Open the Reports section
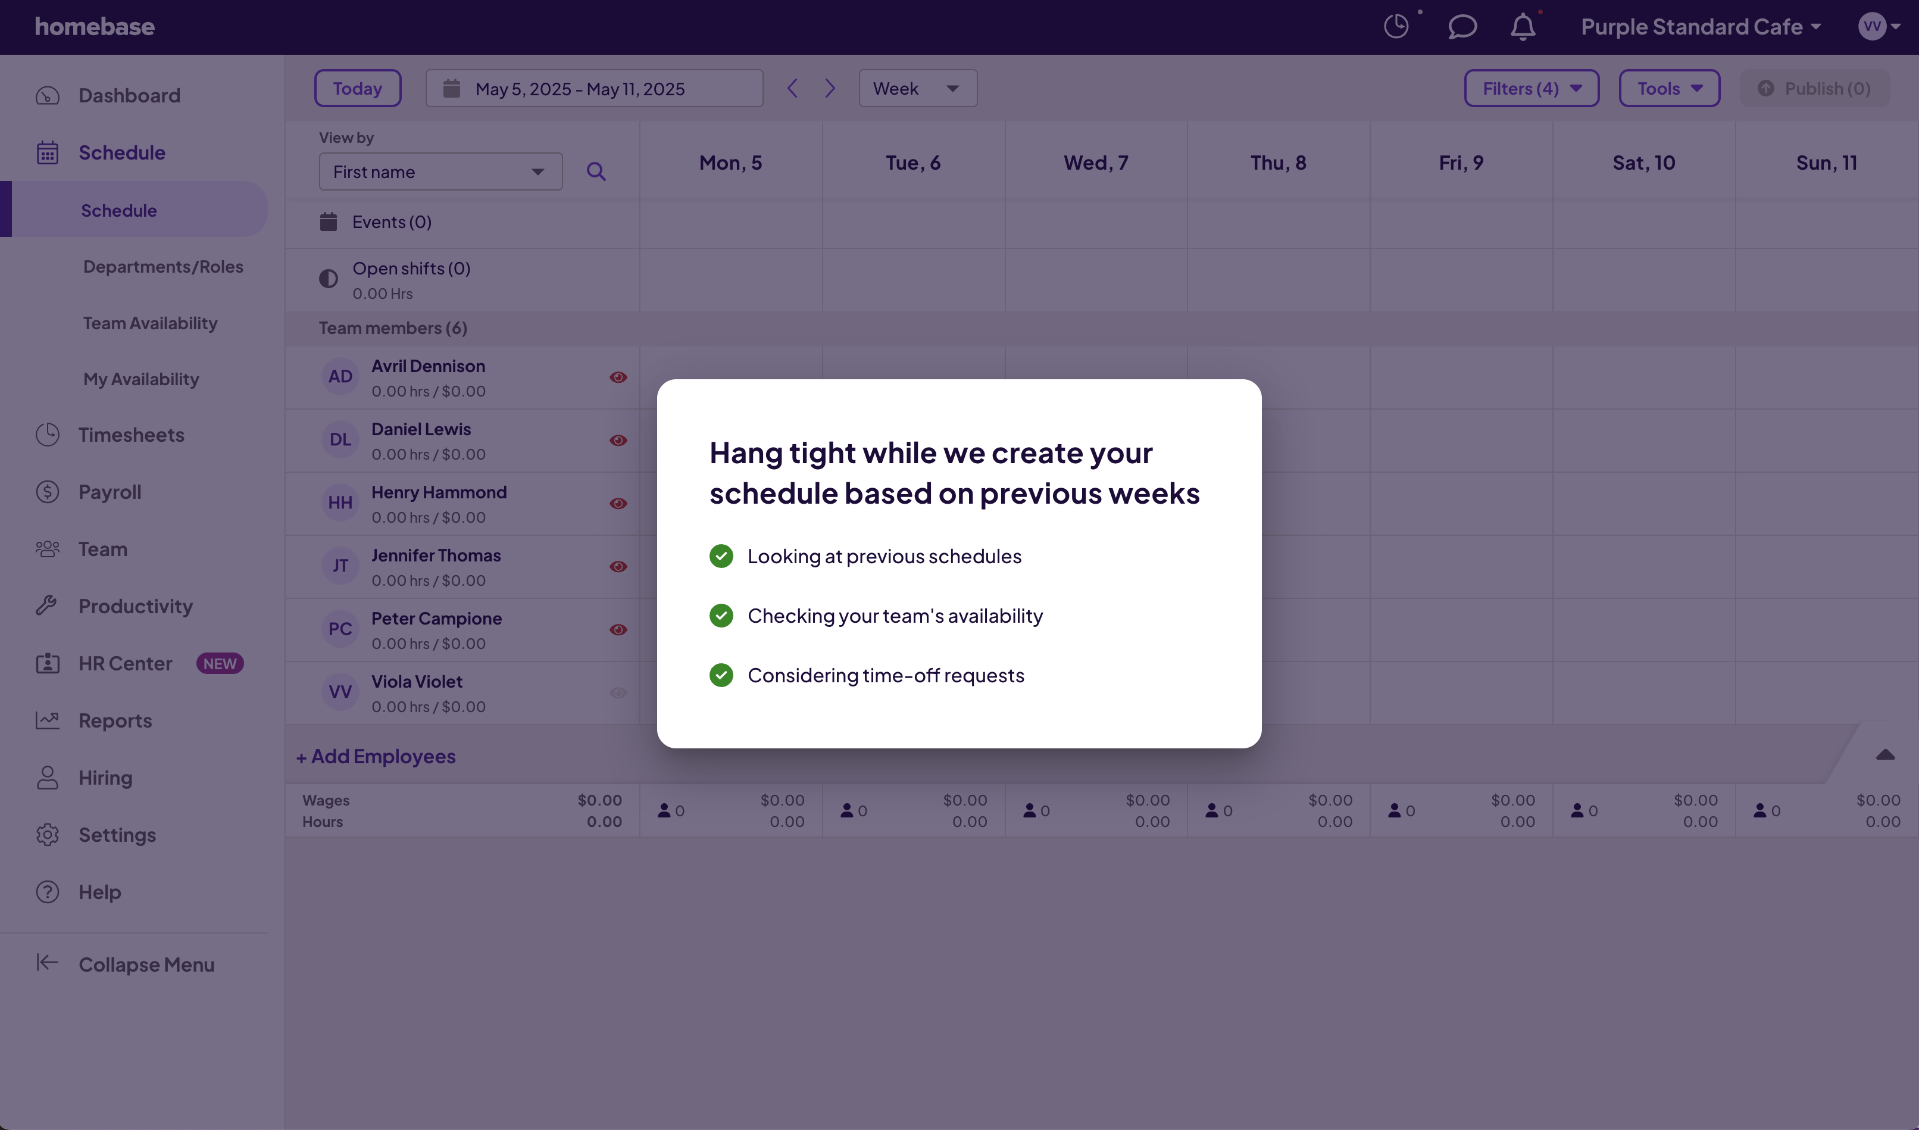The height and width of the screenshot is (1130, 1919). coord(115,720)
